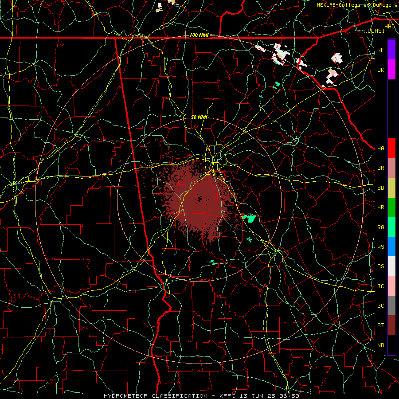Click the RF purple legend color swatch

pyautogui.click(x=391, y=50)
